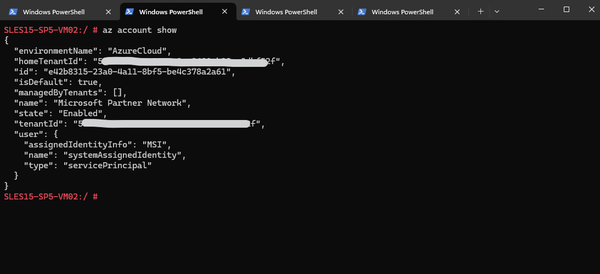The width and height of the screenshot is (600, 274).
Task: Click PowerShell icon on the third tab
Action: click(246, 12)
